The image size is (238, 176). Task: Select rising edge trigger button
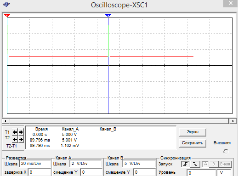click(x=186, y=164)
